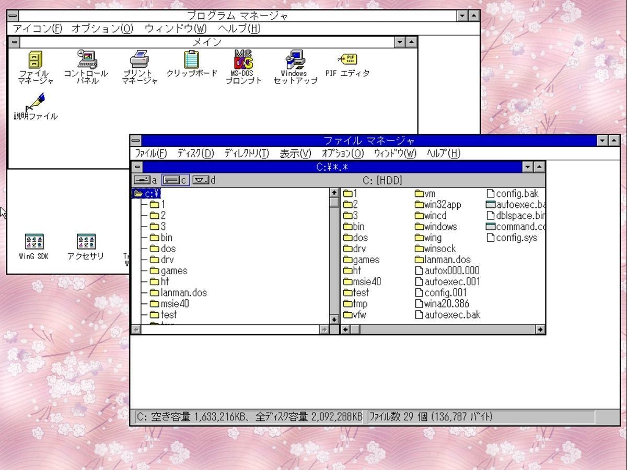The image size is (627, 470).
Task: Click file list horizontal scroll right arrow
Action: point(540,330)
